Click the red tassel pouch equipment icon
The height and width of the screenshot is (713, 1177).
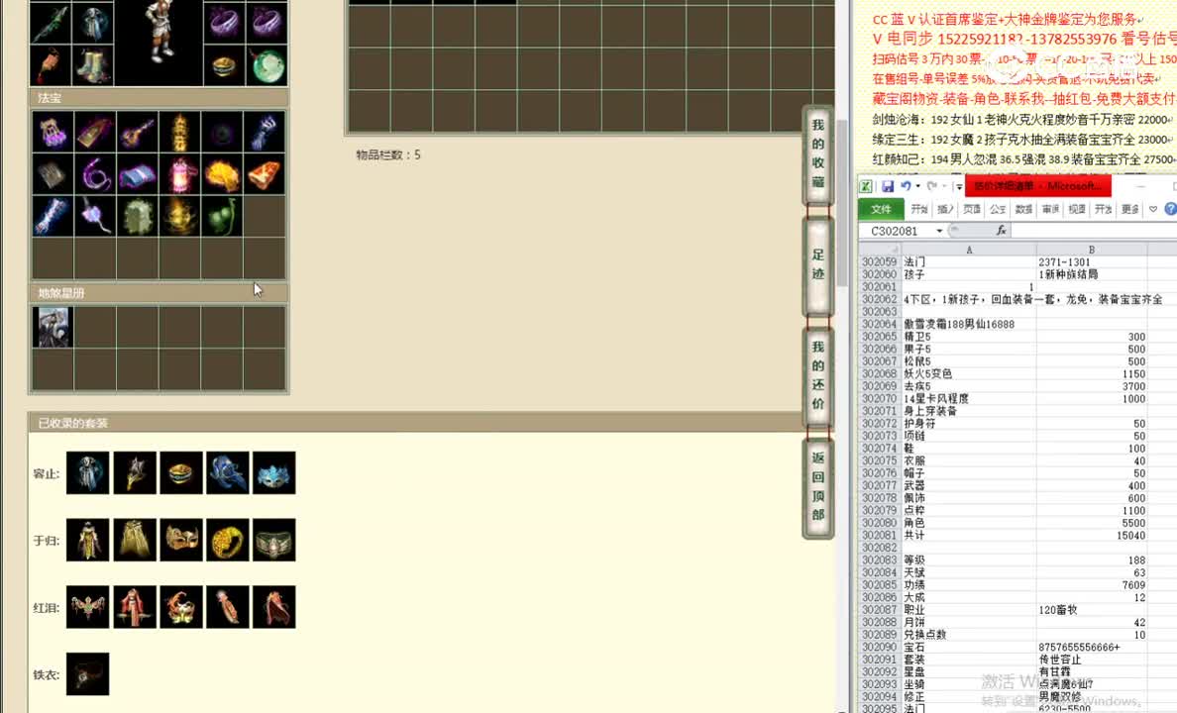(51, 66)
